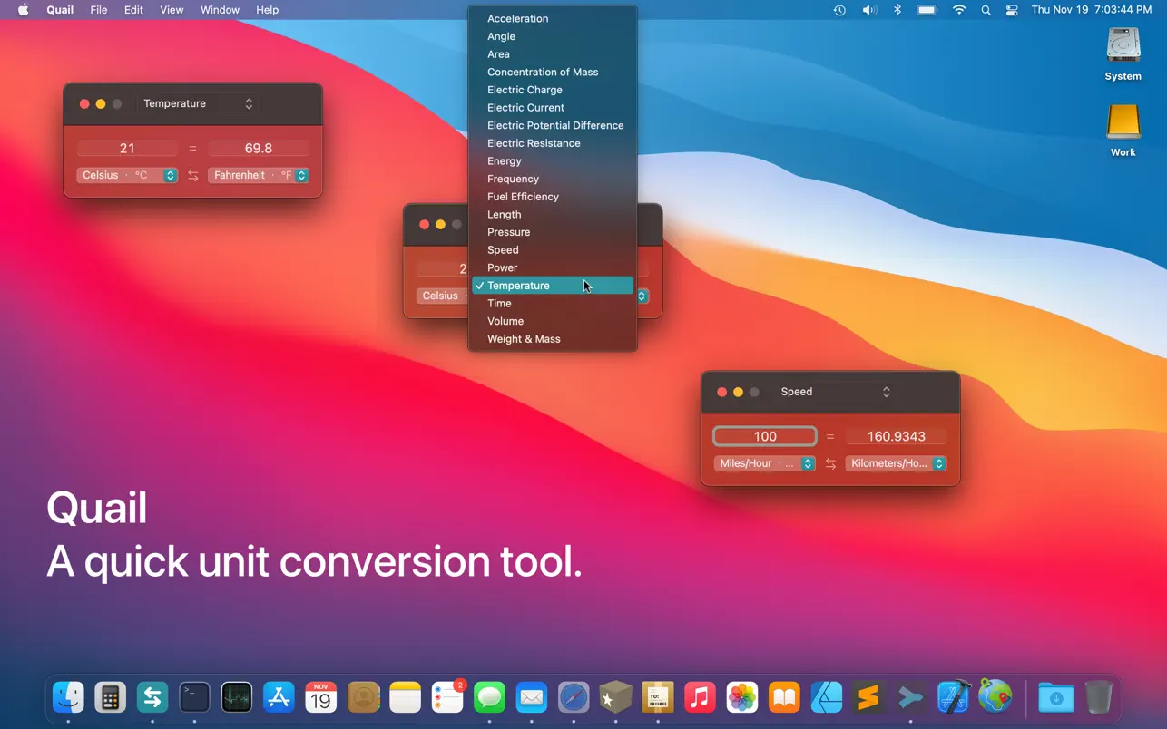Open the Reminders app with 2 badges

447,697
